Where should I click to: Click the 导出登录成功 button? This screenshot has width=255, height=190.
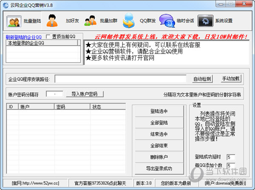(159, 168)
